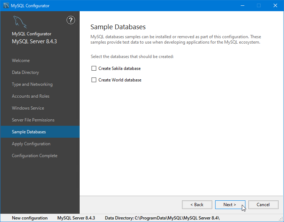Enable Create World database checkbox

coord(94,80)
